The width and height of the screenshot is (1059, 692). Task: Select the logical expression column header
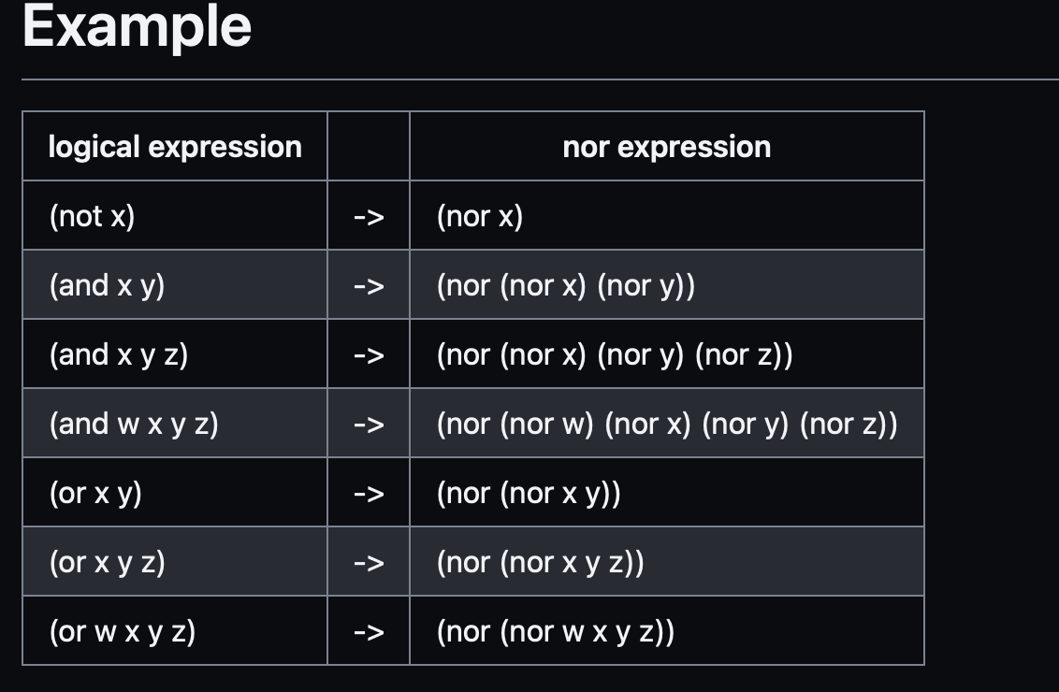[x=175, y=147]
